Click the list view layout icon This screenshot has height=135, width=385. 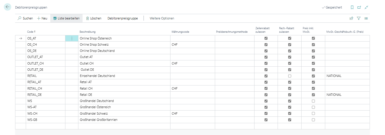(366, 18)
